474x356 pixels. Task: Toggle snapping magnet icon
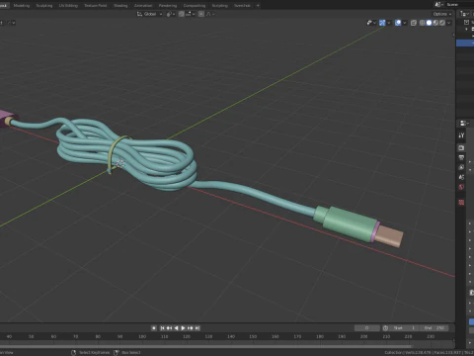[x=182, y=14]
